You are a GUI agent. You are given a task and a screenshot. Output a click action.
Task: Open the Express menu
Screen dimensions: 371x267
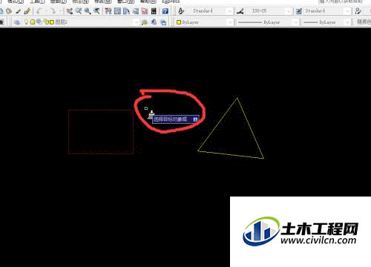(171, 1)
